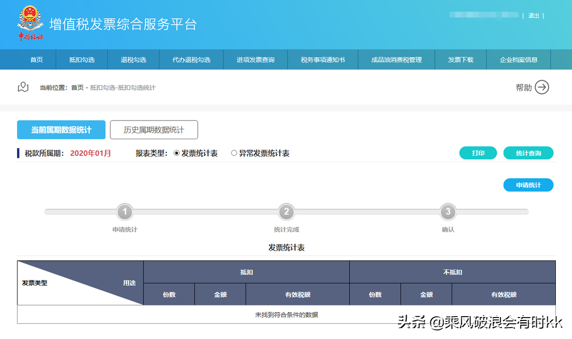This screenshot has width=572, height=339.
Task: Switch to 历史属期数据统计 tab
Action: 153,129
